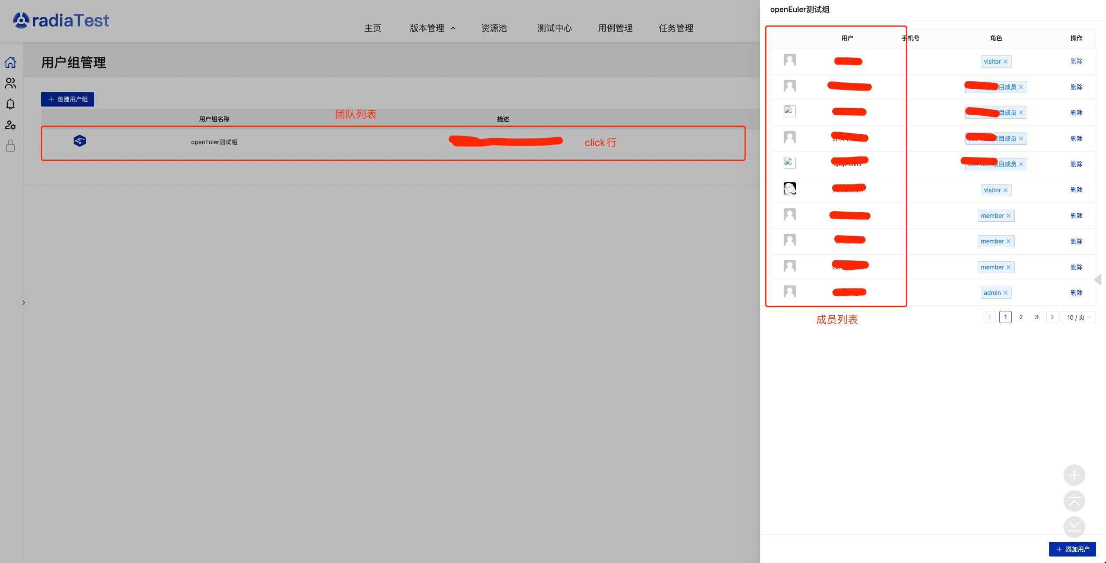Click floating plus circle button
The image size is (1106, 563).
tap(1074, 475)
